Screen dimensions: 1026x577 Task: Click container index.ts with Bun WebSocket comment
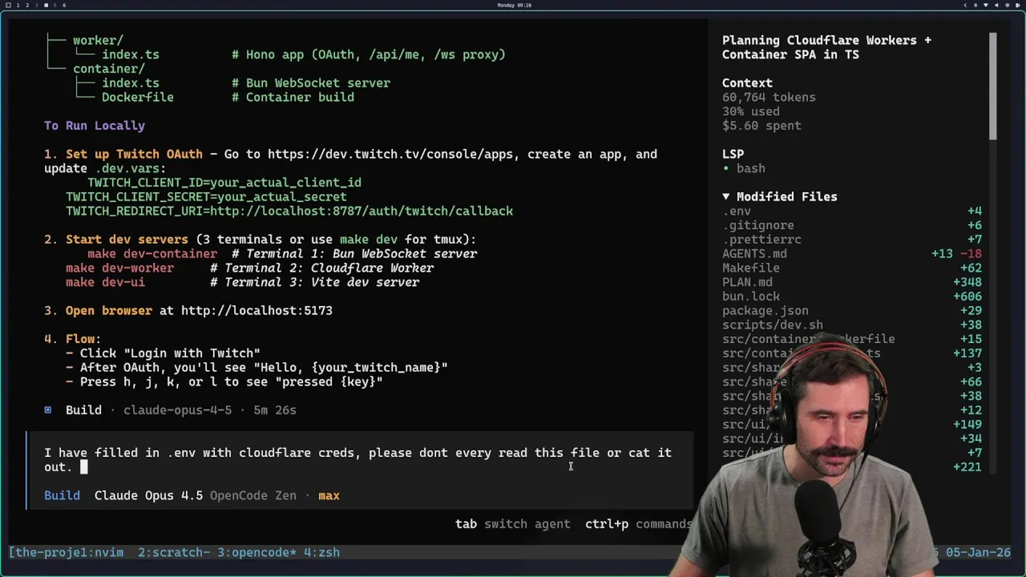(x=130, y=83)
